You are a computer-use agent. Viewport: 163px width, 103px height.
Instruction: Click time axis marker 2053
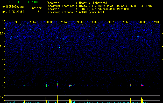49,22
